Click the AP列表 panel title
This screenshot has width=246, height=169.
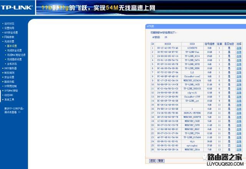coord(150,26)
